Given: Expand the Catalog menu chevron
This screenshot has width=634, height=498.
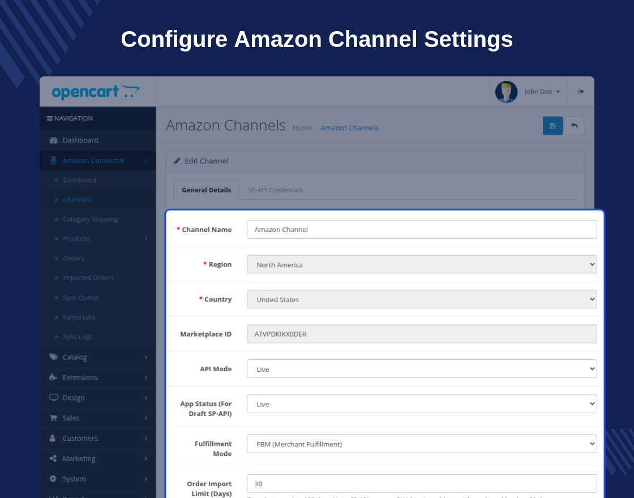Looking at the screenshot, I should click(145, 357).
